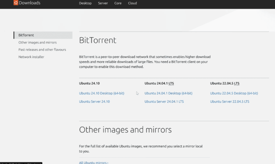Download Ubuntu 24.04.1 Desktop (64-bit) torrent

click(168, 93)
